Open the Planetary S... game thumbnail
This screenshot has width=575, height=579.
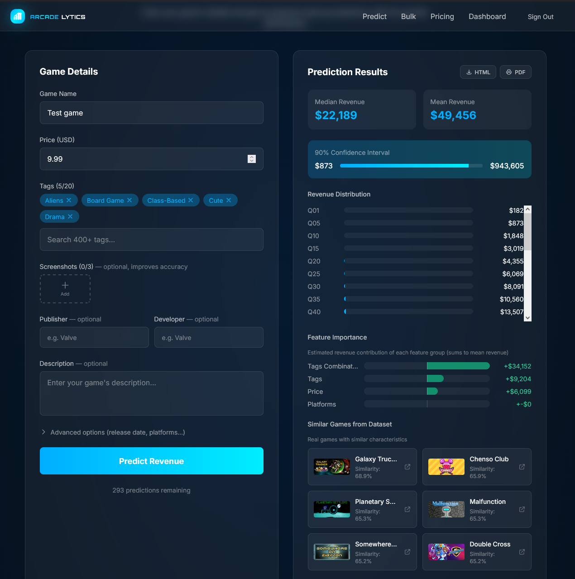(332, 509)
